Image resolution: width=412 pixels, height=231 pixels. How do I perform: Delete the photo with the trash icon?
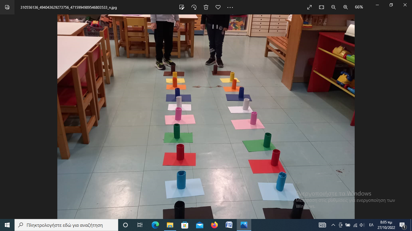pos(206,7)
